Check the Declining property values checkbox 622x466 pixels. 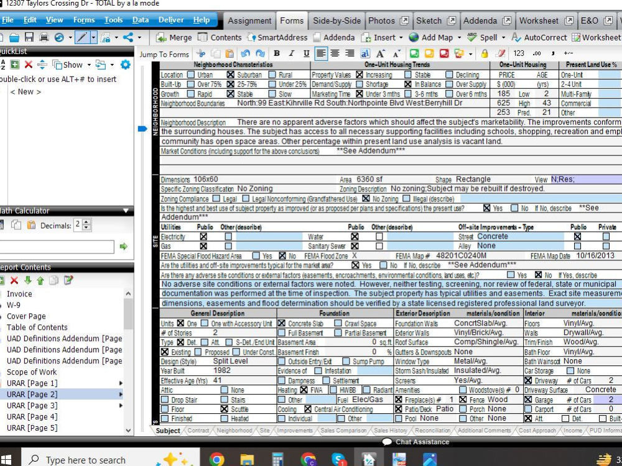pyautogui.click(x=449, y=75)
